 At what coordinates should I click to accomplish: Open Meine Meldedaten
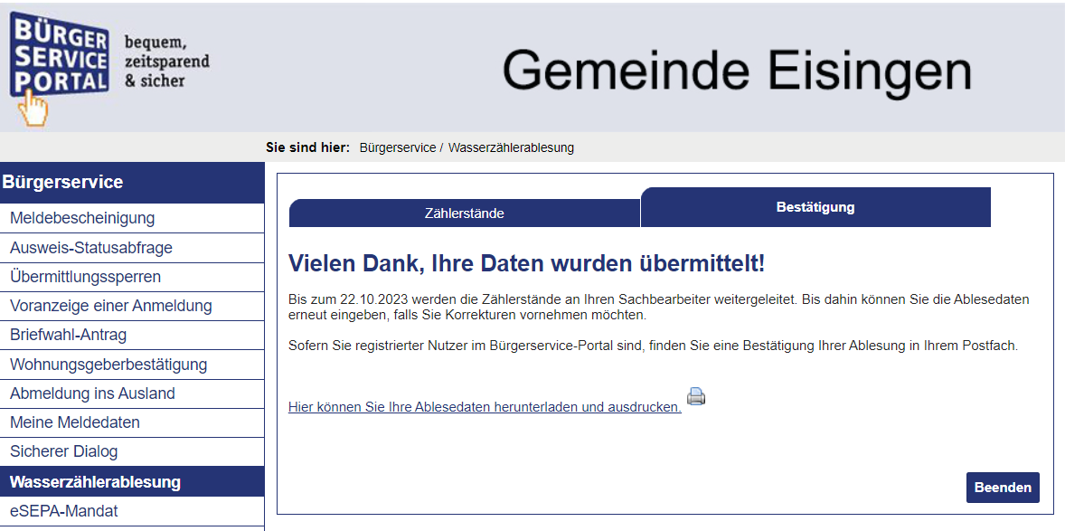point(75,422)
